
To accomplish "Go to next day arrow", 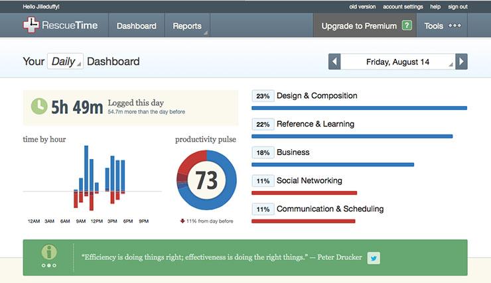I will coord(462,62).
